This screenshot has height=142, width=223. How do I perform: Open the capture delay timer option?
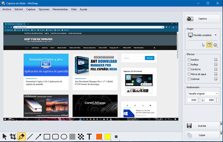(215, 45)
